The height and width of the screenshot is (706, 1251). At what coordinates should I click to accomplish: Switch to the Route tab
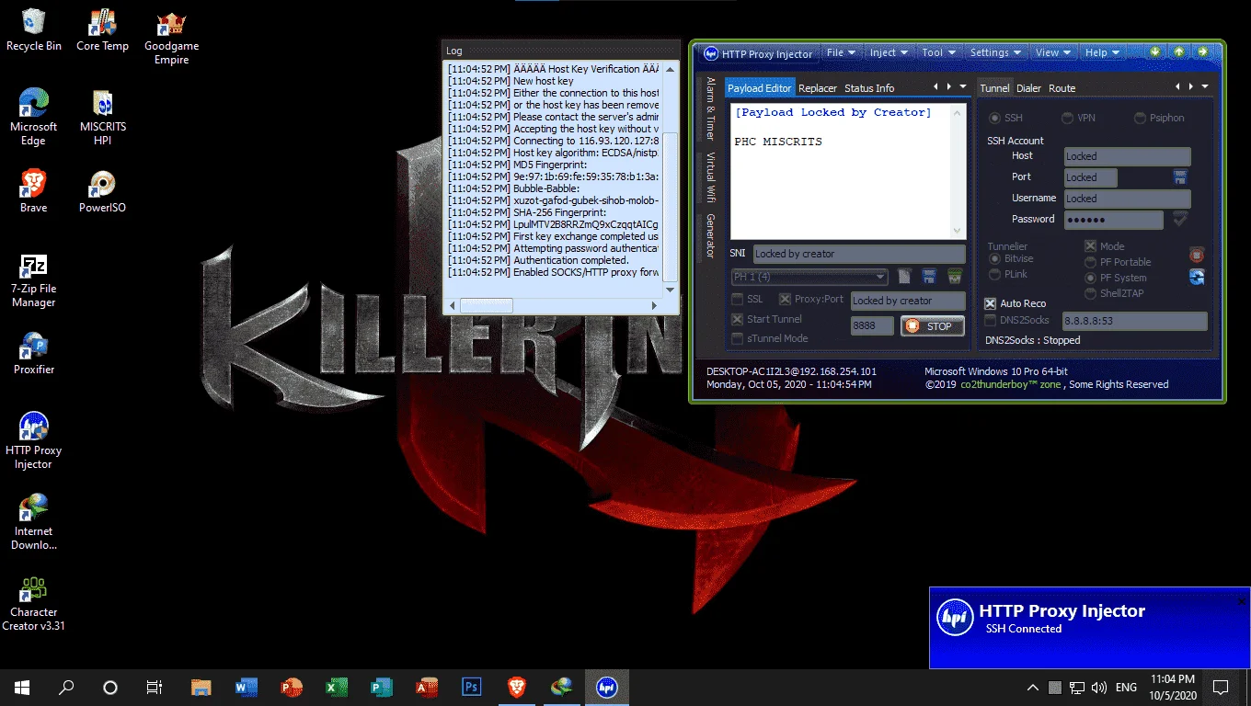tap(1062, 88)
